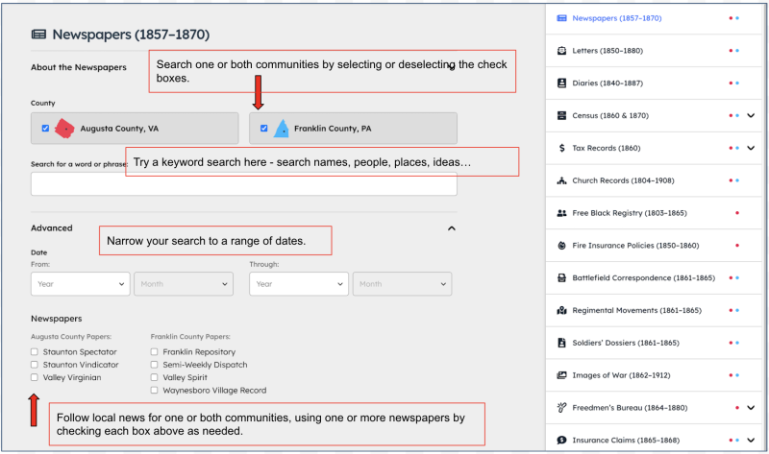Screen dimensions: 769x454
Task: Expand the Insurance Claims chevron
Action: (x=751, y=441)
